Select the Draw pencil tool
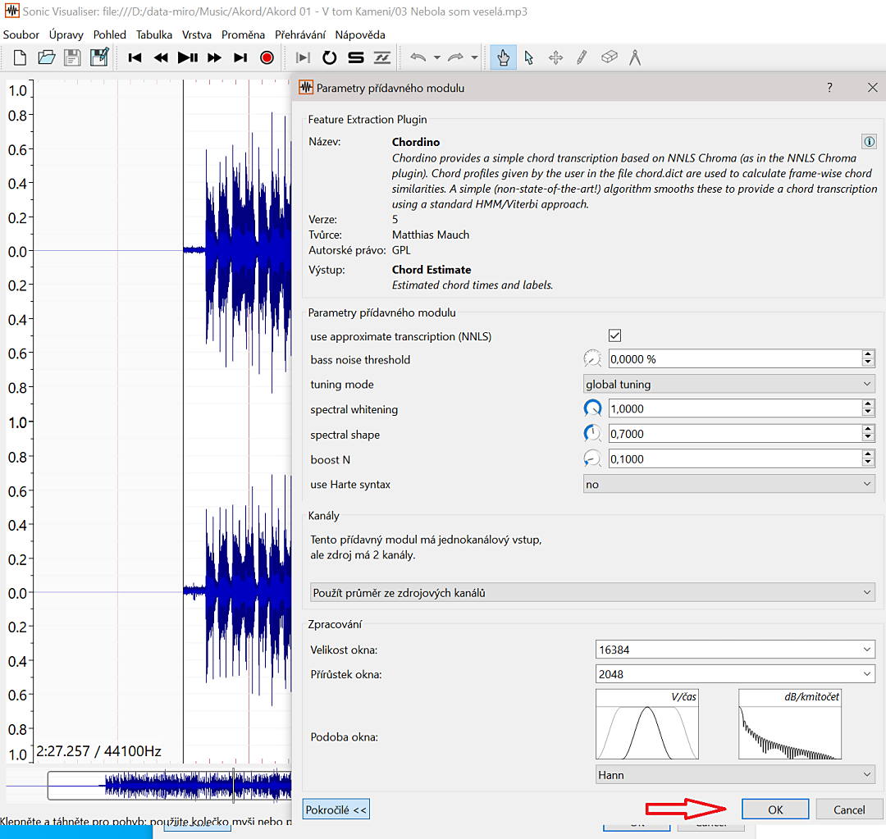Image resolution: width=886 pixels, height=839 pixels. pos(582,57)
